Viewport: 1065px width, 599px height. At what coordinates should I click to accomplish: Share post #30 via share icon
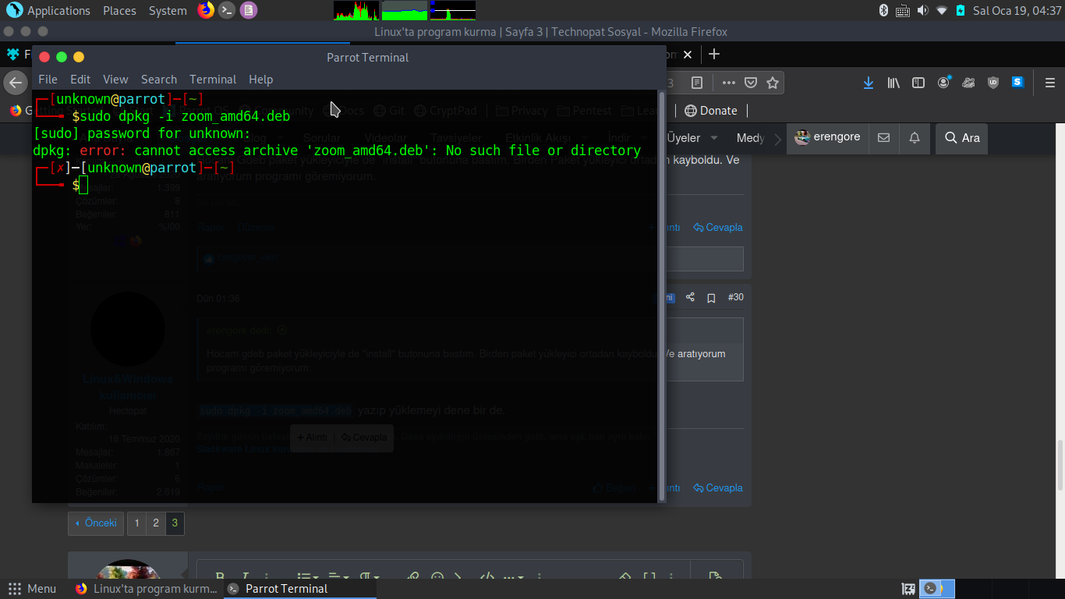(x=690, y=297)
